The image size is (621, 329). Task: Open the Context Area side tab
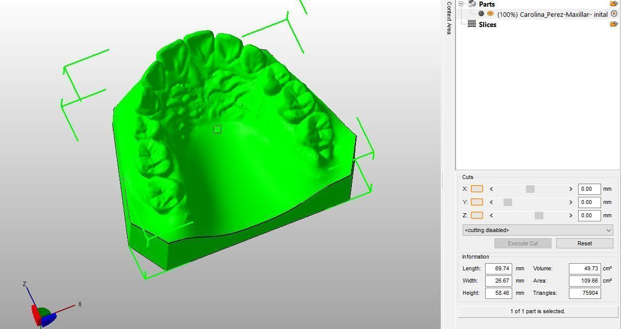click(x=449, y=18)
